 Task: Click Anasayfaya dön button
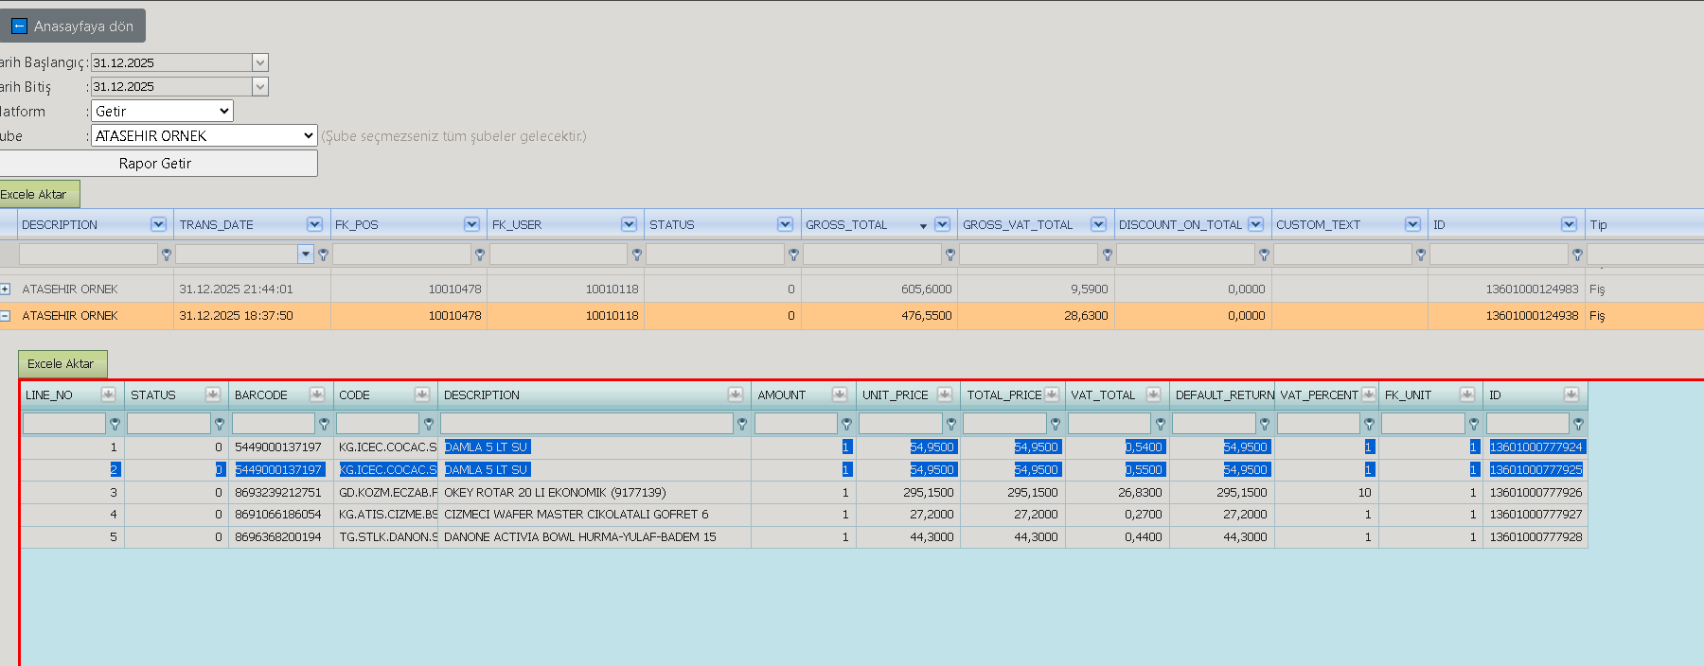71,26
